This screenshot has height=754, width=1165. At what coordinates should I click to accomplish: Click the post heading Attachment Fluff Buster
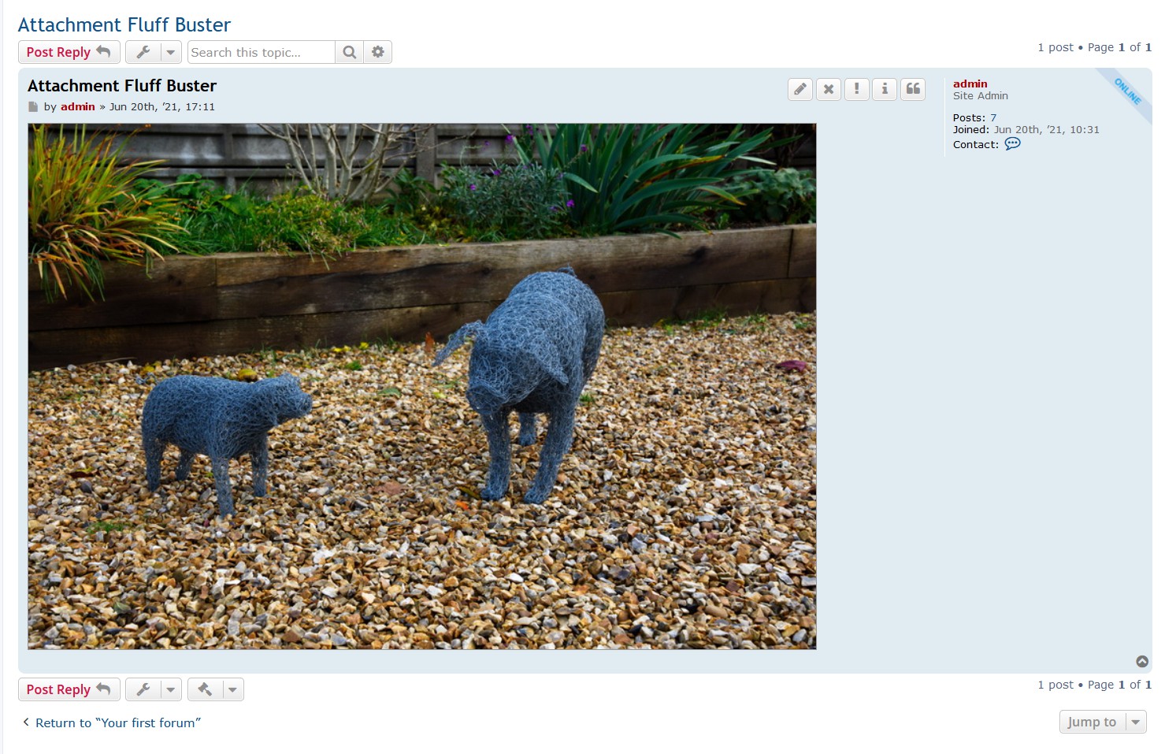[122, 85]
